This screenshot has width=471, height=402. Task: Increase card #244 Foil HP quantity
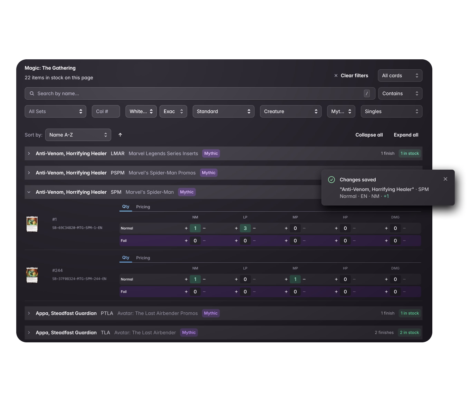tap(336, 292)
